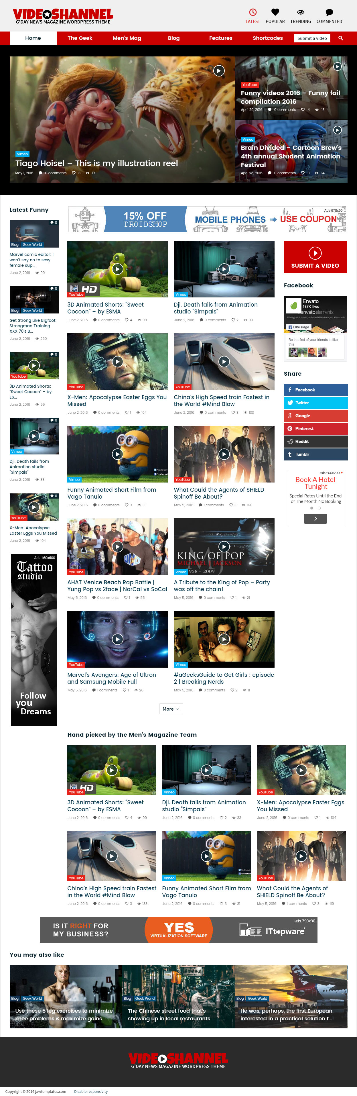
Task: Play 3D Animated Shorts Sweet Cocoon in main grid
Action: point(117,269)
